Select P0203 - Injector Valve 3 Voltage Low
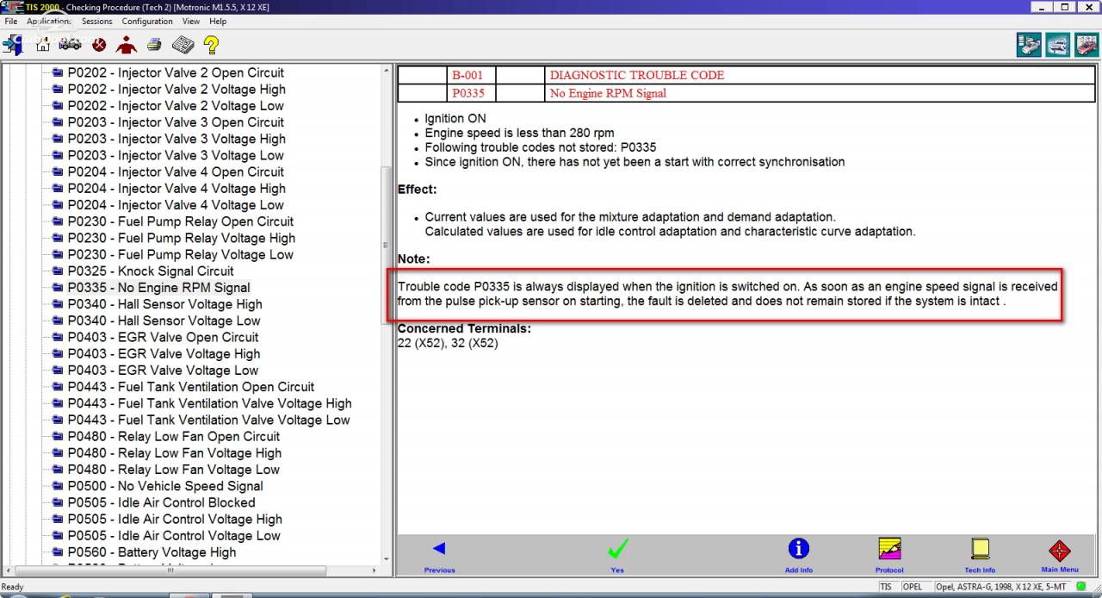 pyautogui.click(x=176, y=156)
